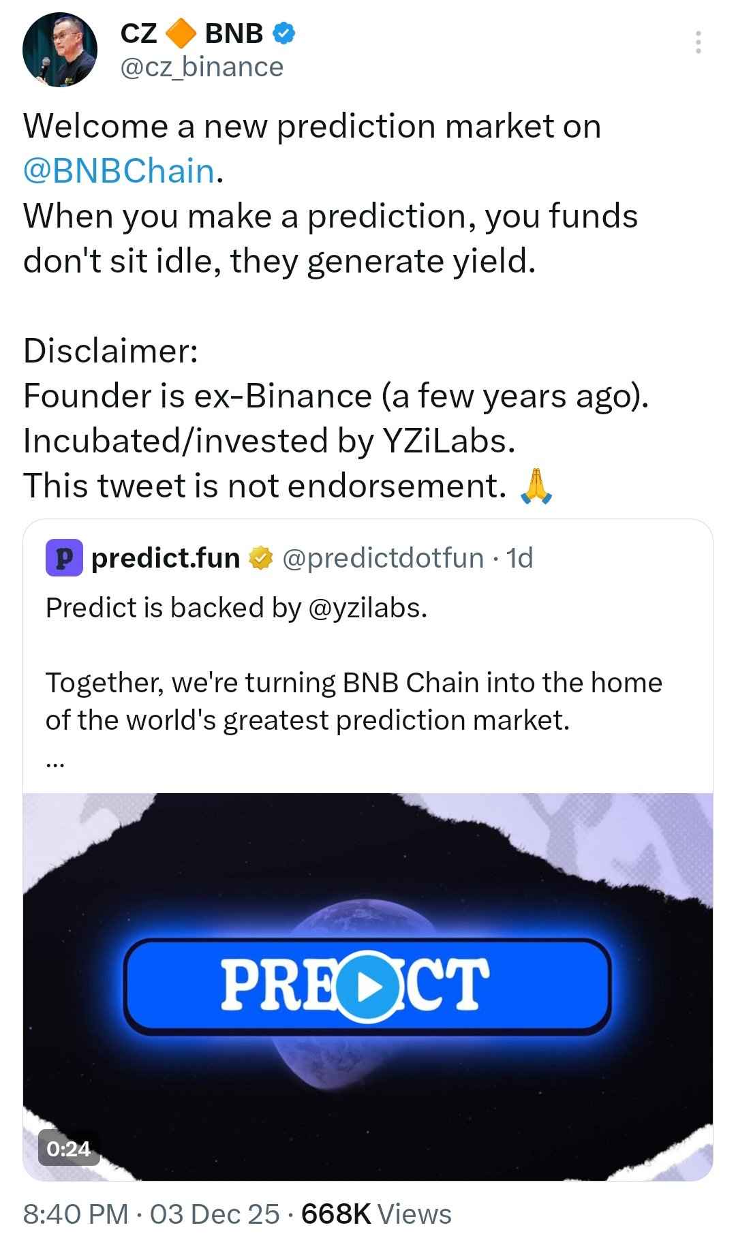736x1249 pixels.
Task: Click the CZ BNB display name
Action: [x=192, y=33]
